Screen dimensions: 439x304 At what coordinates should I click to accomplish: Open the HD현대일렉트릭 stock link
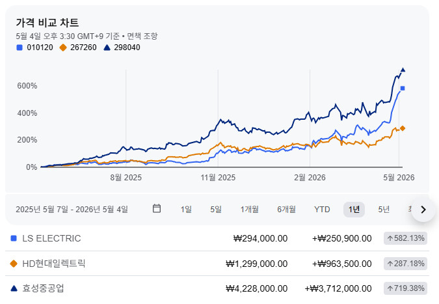pyautogui.click(x=54, y=264)
